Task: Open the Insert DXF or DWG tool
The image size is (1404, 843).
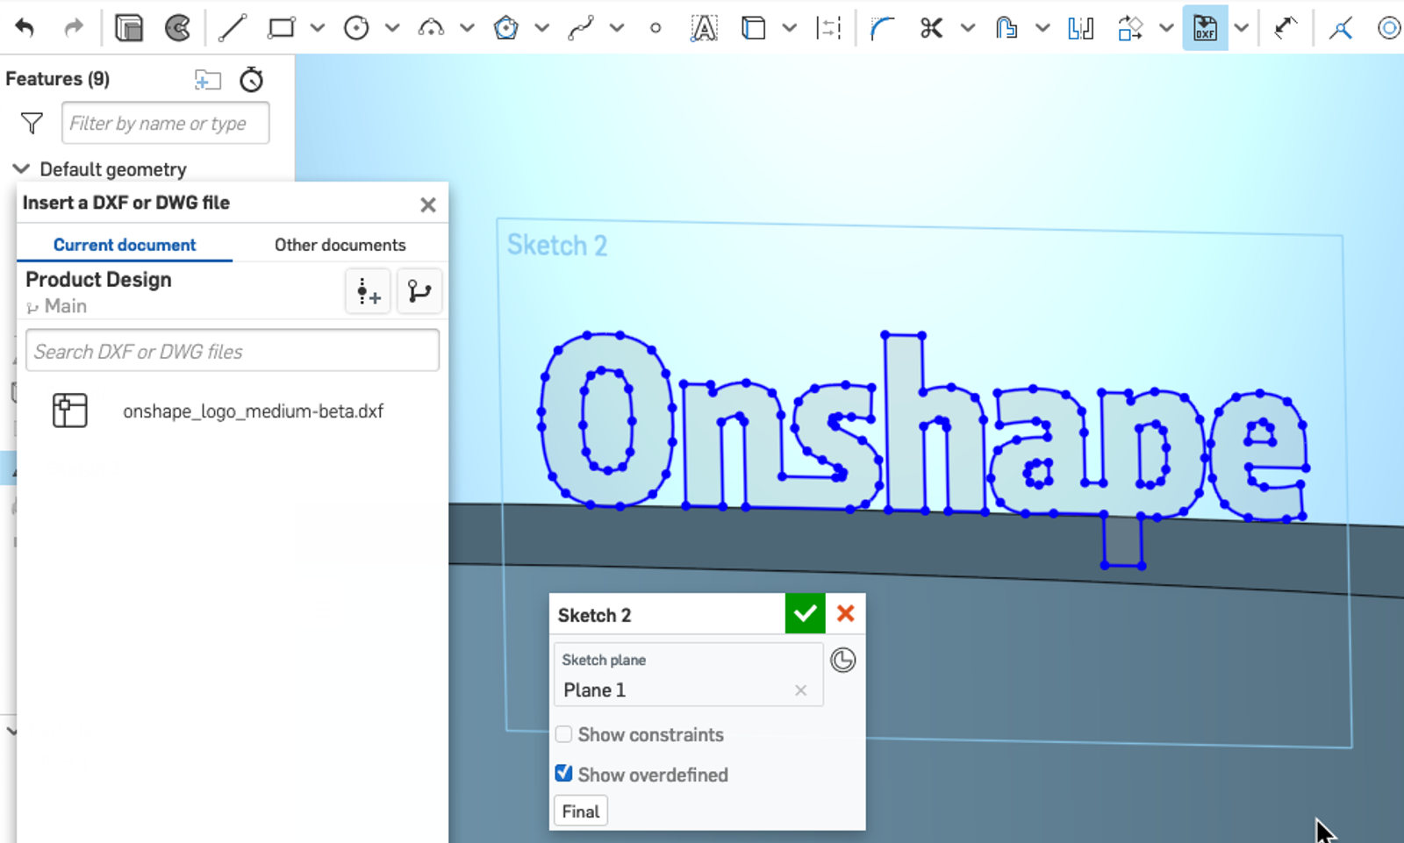Action: pyautogui.click(x=1205, y=27)
